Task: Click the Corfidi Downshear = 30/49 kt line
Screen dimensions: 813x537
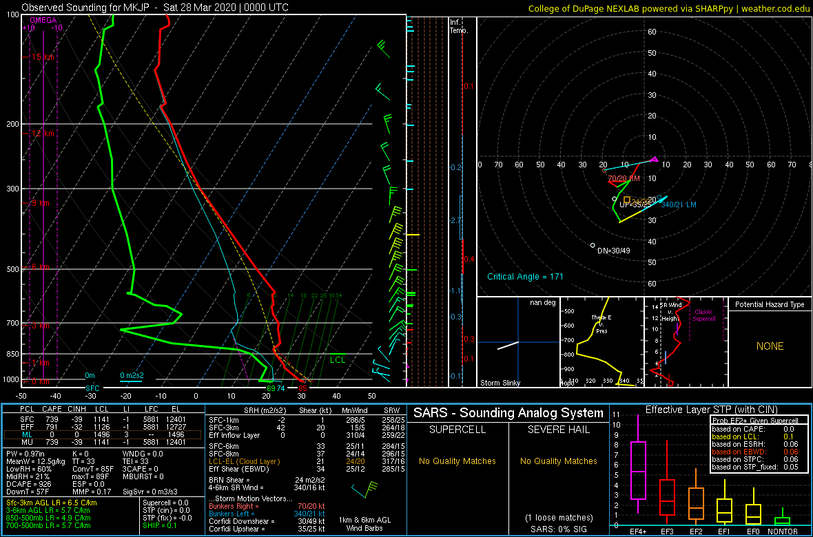Action: (x=267, y=521)
